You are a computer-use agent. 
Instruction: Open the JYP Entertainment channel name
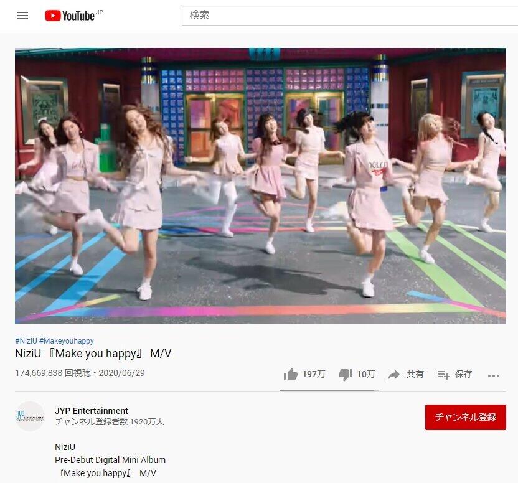(x=91, y=411)
